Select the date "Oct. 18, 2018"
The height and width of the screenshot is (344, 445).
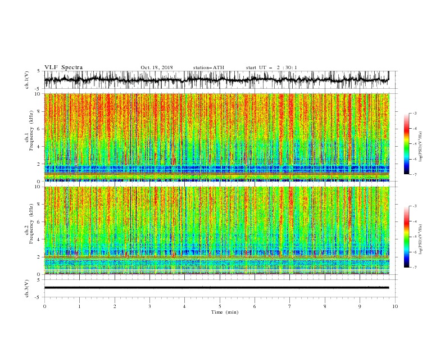[x=157, y=67]
